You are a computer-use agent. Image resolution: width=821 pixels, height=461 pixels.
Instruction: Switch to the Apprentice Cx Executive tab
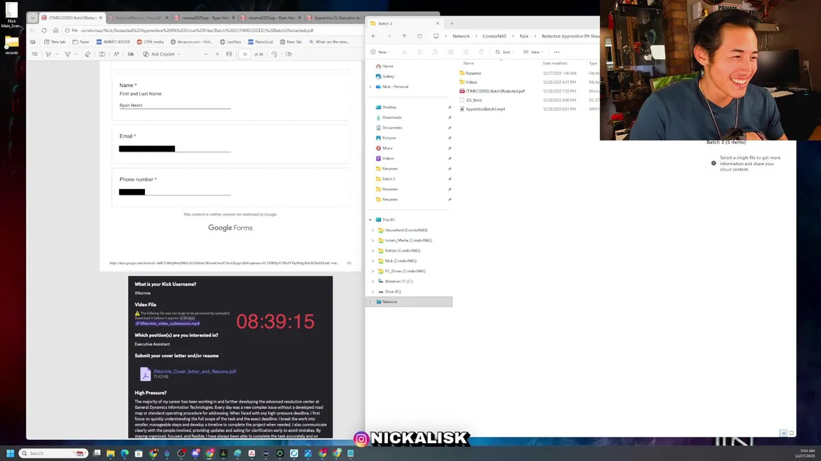(x=334, y=18)
